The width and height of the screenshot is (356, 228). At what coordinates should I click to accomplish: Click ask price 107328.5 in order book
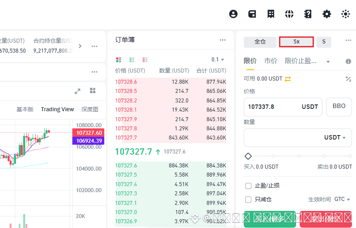click(126, 91)
